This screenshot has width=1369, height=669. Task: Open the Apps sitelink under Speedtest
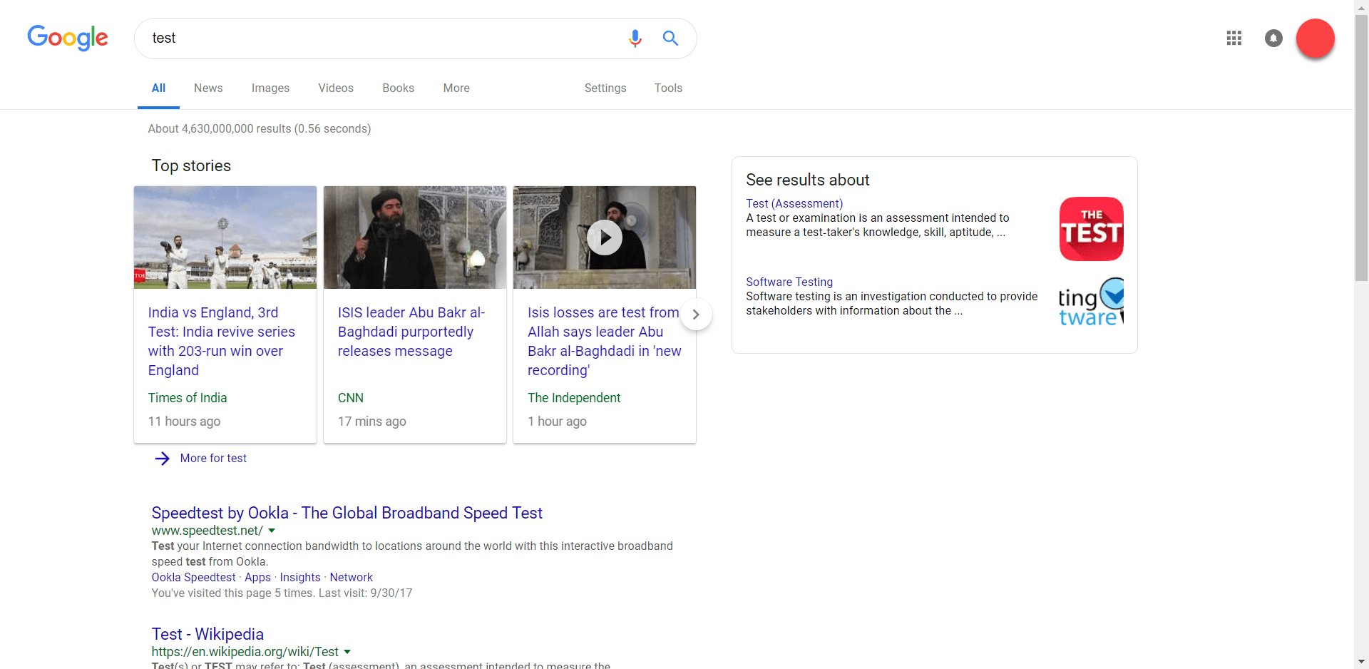[x=257, y=577]
